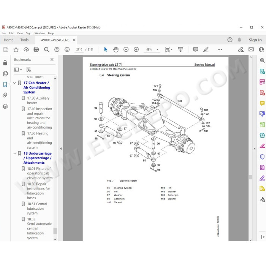Screen dimensions: 266x266
Task: Click the Save file toolbar icon
Action: 6,49
